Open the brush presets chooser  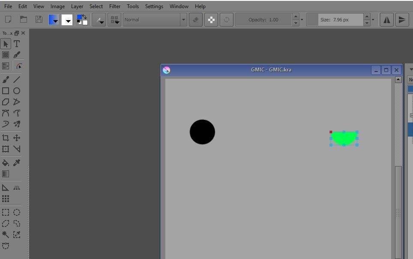coord(114,20)
